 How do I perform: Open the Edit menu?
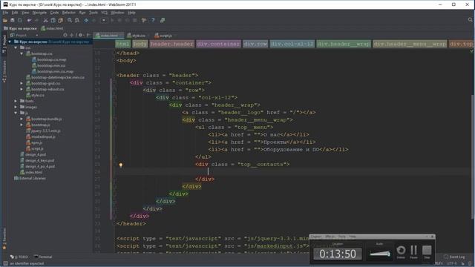tap(15, 13)
